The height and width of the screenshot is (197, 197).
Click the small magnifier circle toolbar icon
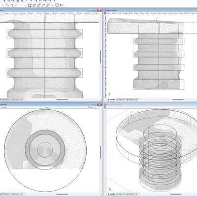pyautogui.click(x=53, y=5)
